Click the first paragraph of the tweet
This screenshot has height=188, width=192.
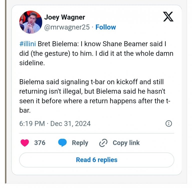point(96,53)
